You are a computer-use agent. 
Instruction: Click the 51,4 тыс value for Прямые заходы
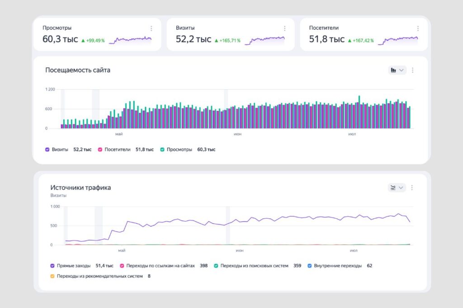point(104,266)
